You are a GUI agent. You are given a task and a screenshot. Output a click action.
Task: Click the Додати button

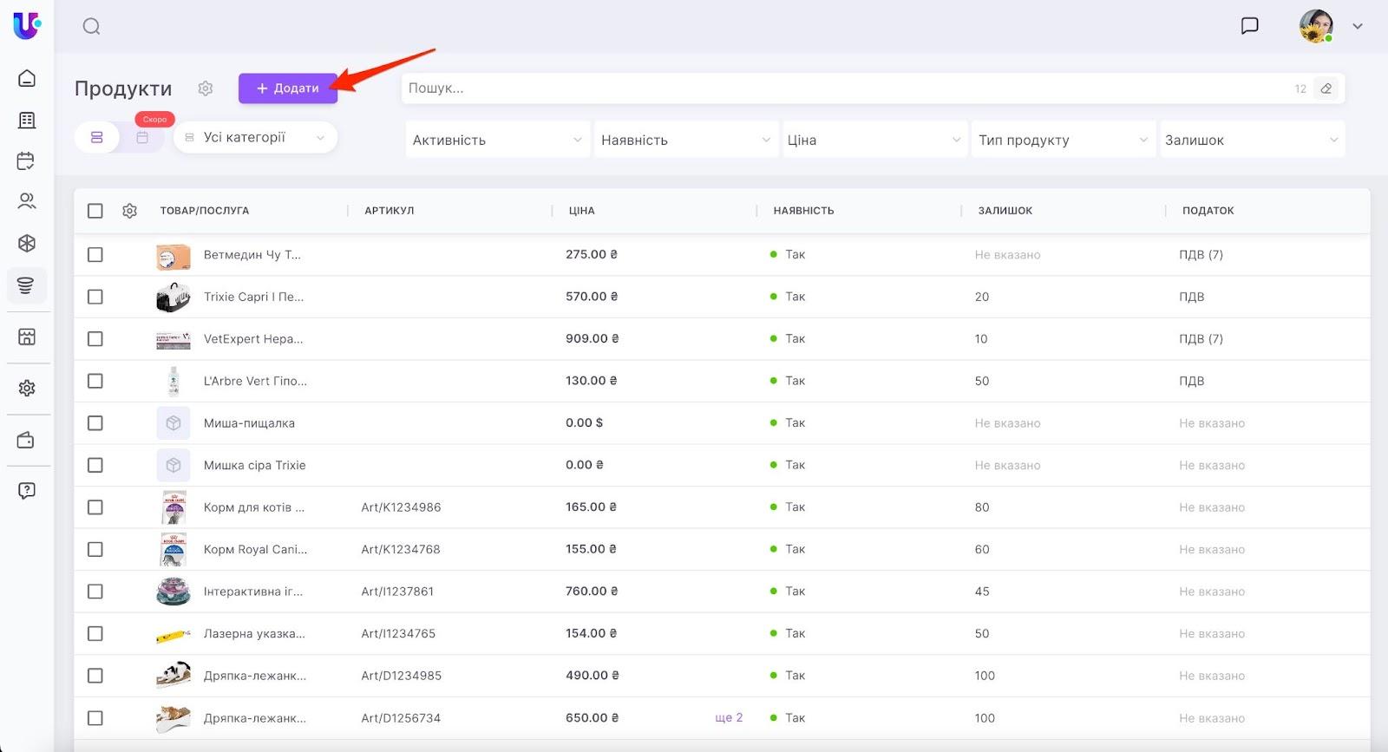pos(288,88)
